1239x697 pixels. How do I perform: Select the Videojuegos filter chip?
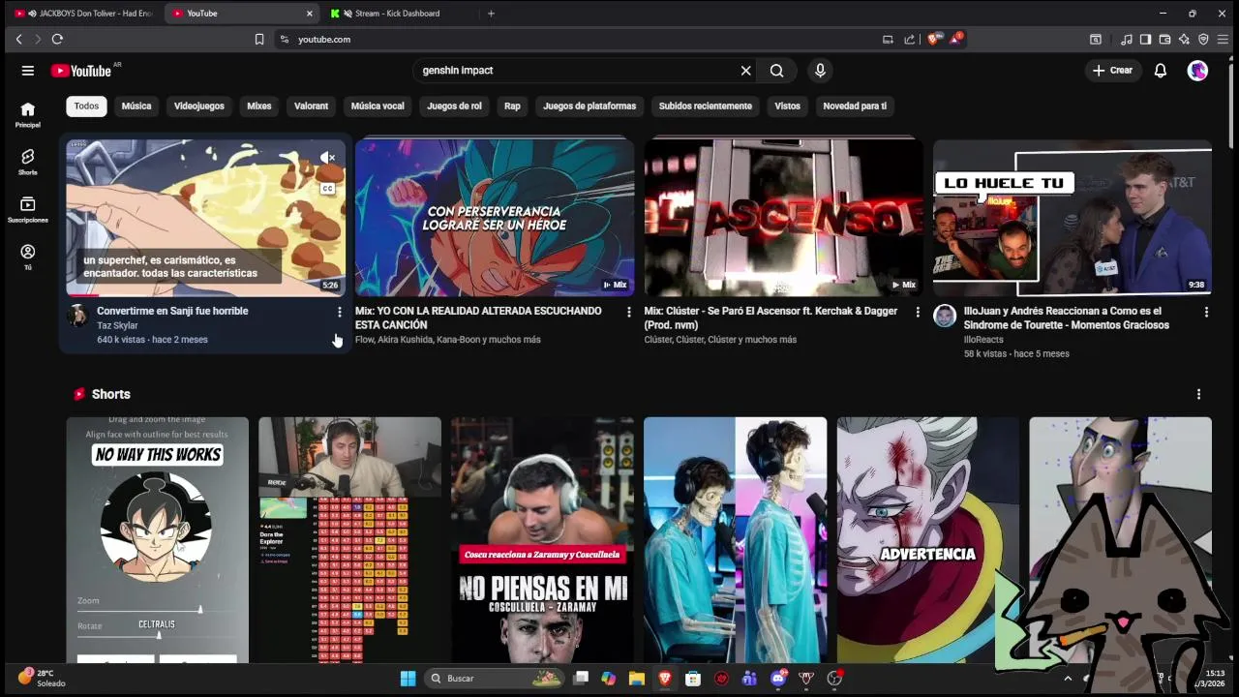[x=198, y=106]
